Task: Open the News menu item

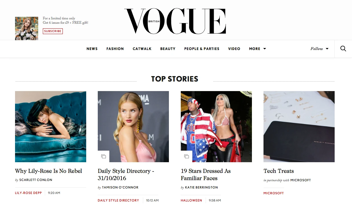Action: (92, 49)
